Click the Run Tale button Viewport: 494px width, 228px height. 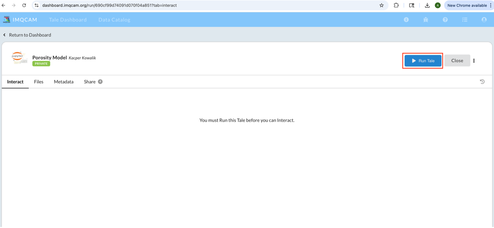pyautogui.click(x=423, y=61)
